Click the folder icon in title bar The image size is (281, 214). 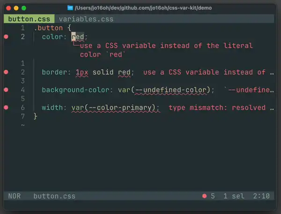pos(70,8)
